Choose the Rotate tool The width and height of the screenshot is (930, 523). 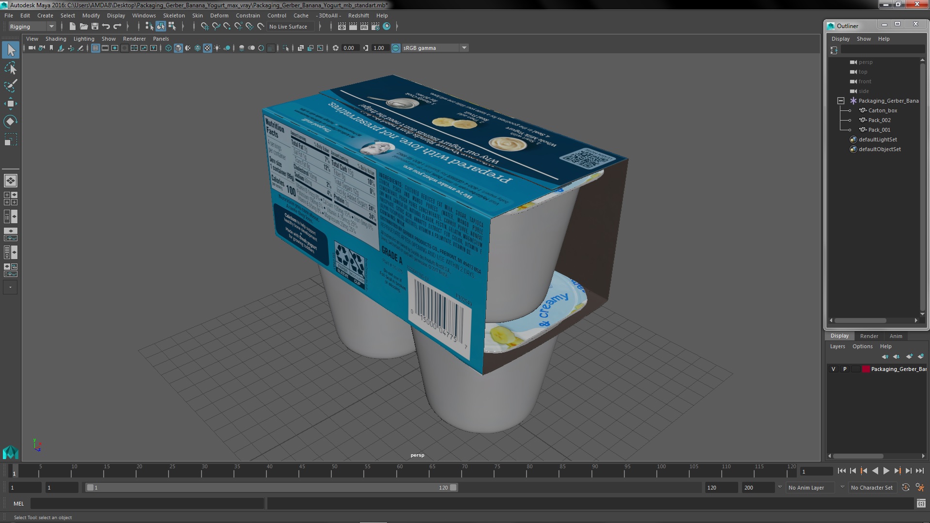click(11, 121)
